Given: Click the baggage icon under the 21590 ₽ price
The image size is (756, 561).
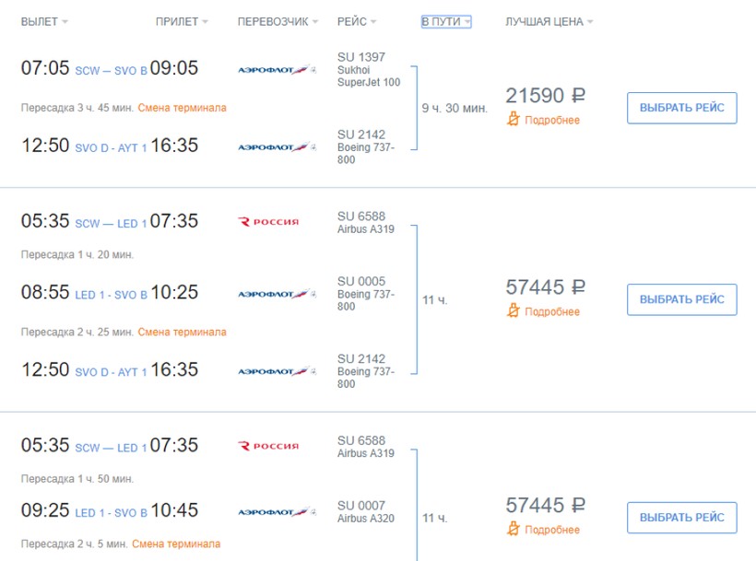Looking at the screenshot, I should tap(514, 120).
